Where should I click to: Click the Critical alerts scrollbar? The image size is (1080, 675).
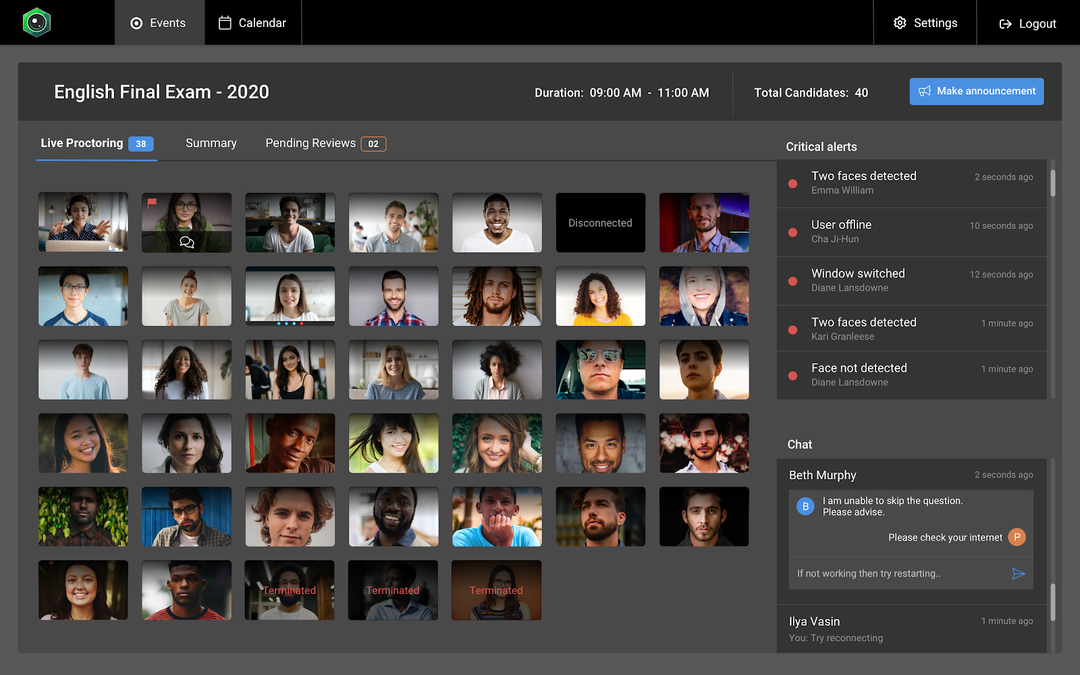click(1052, 183)
